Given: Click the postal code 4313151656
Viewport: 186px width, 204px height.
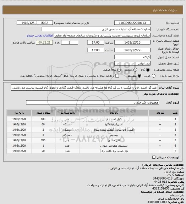Looking at the screenshot, I should coord(161,188).
